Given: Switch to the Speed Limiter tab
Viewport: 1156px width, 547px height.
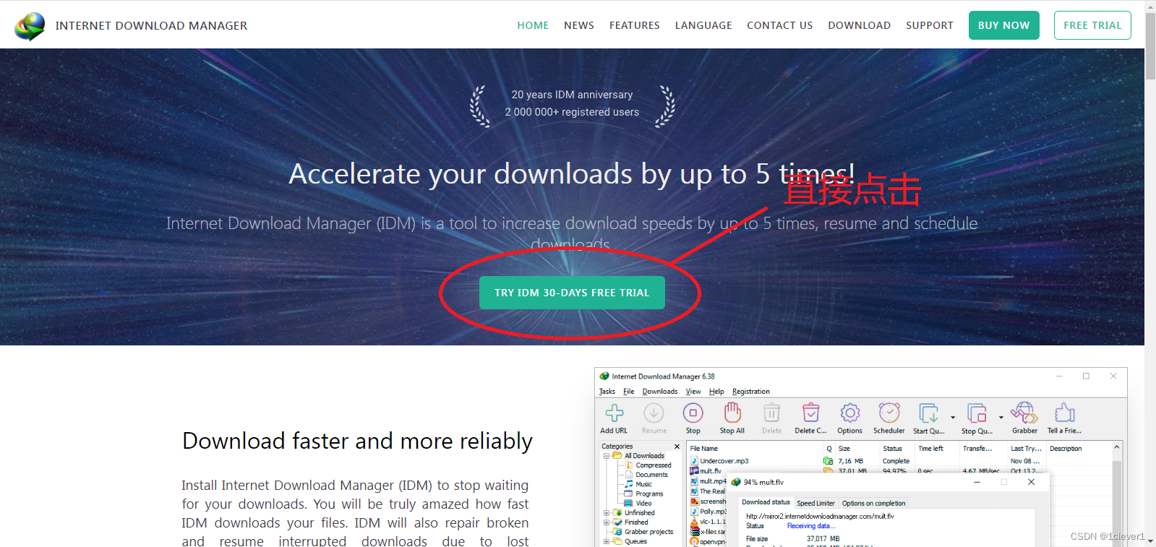Looking at the screenshot, I should (x=815, y=503).
